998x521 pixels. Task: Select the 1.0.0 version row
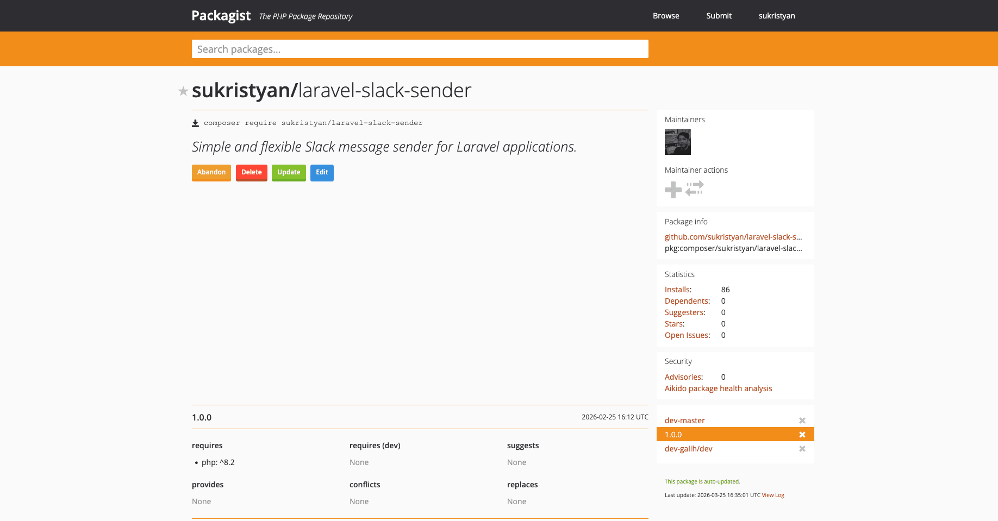(x=735, y=435)
